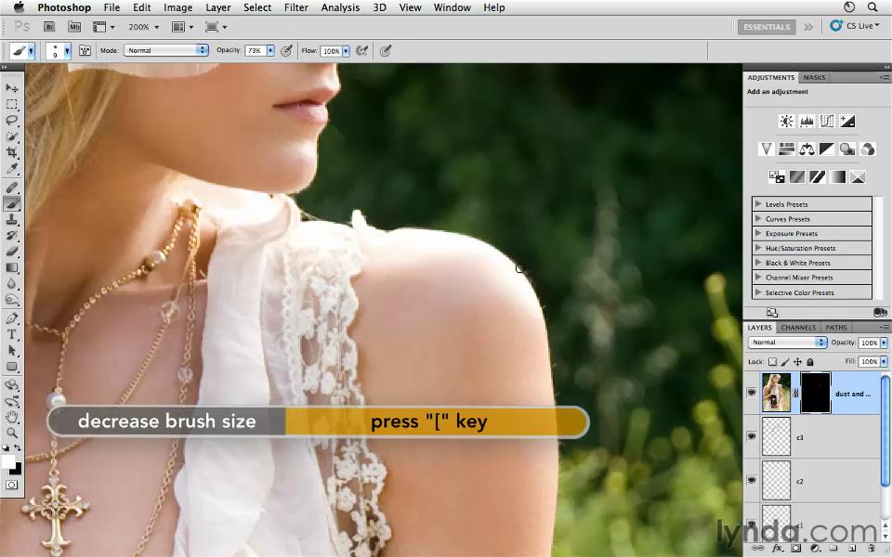The width and height of the screenshot is (892, 557).
Task: Add a Levels adjustment
Action: [x=807, y=121]
